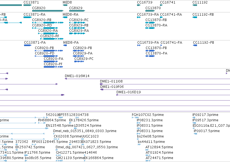Click protein CG8920-PB
The height and width of the screenshot is (162, 230).
click(44, 48)
